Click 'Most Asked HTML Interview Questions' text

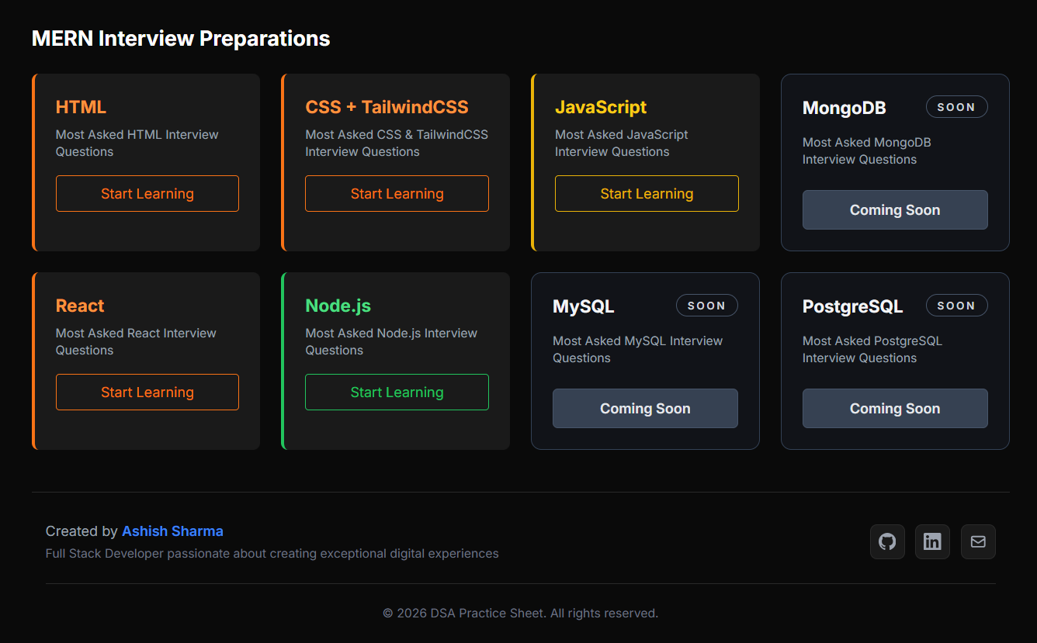coord(137,143)
